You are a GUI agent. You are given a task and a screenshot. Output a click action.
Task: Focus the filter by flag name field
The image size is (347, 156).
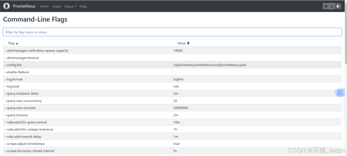click(173, 32)
